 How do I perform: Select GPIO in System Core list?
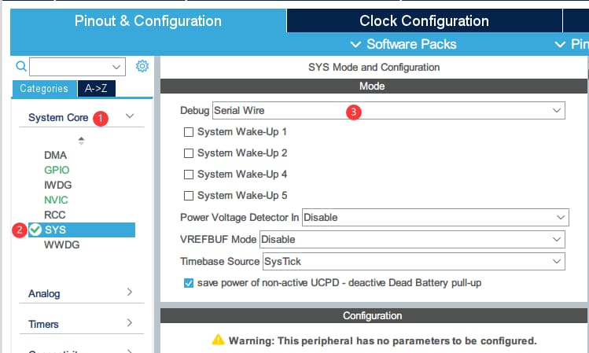coord(57,170)
